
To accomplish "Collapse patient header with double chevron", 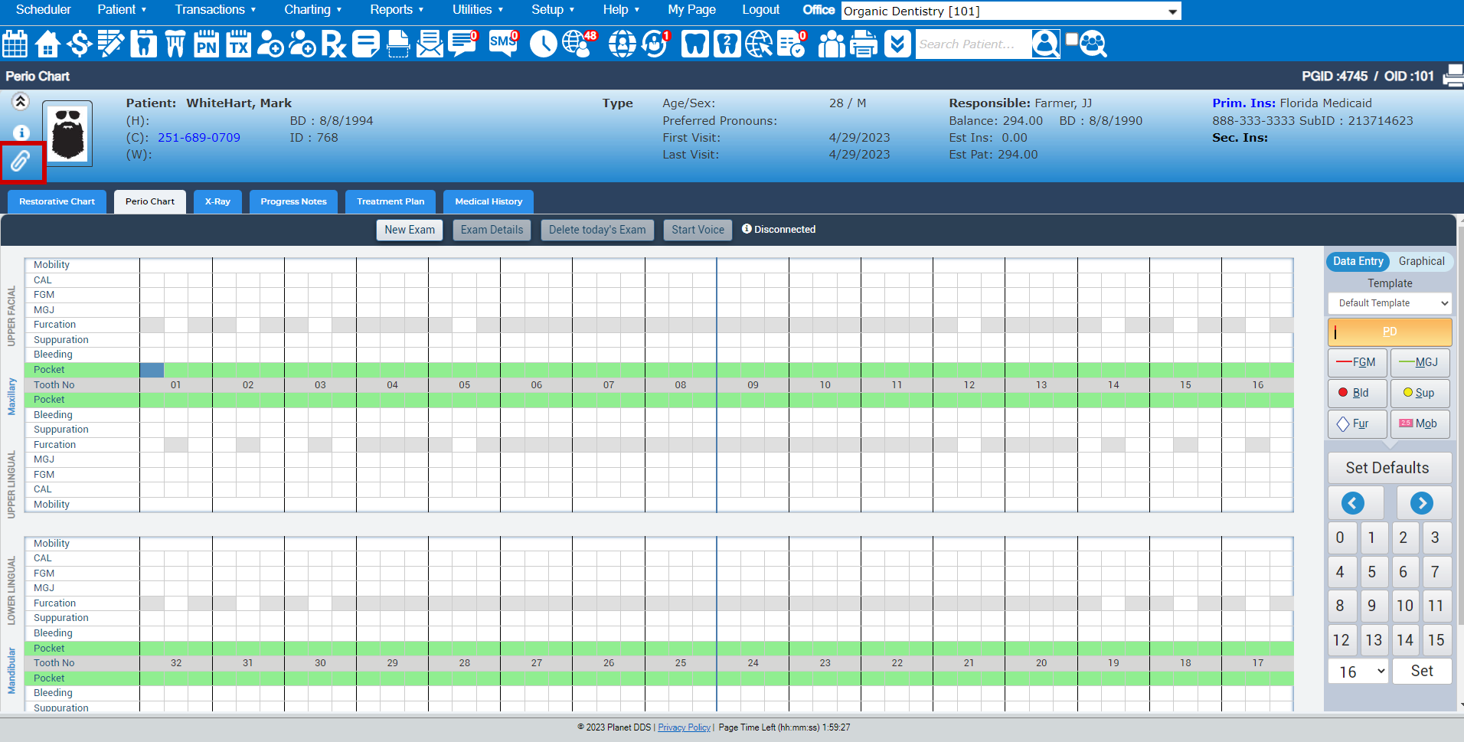I will coord(21,101).
